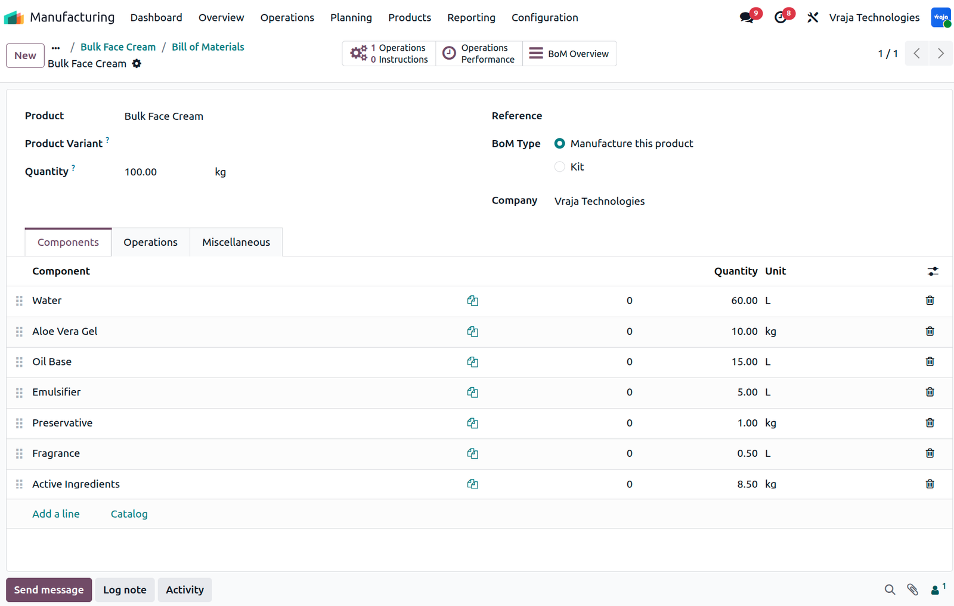This screenshot has width=954, height=606.
Task: Click the Vraja Technologies company switcher
Action: tap(874, 17)
